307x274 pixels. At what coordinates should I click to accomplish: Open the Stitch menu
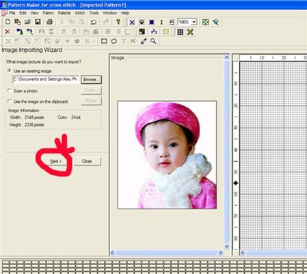click(80, 13)
